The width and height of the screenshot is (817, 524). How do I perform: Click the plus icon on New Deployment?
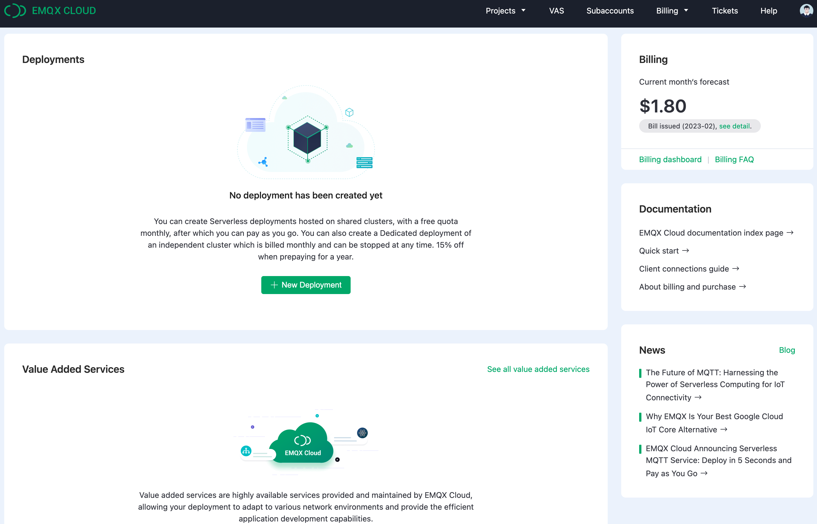[x=274, y=285]
